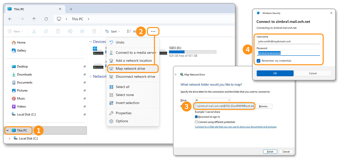This screenshot has height=163, width=351.
Task: Click the Copy icon in toolbar
Action: 46,31
